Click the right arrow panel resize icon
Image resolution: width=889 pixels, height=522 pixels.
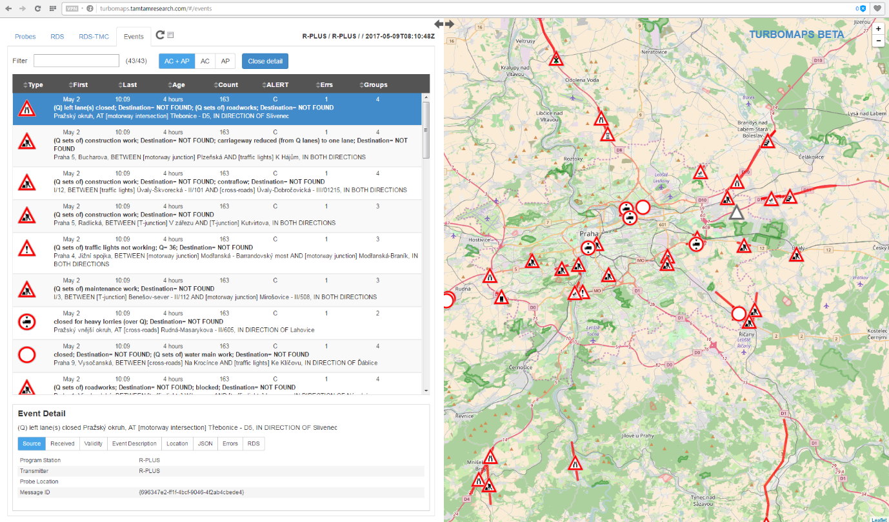coord(450,24)
